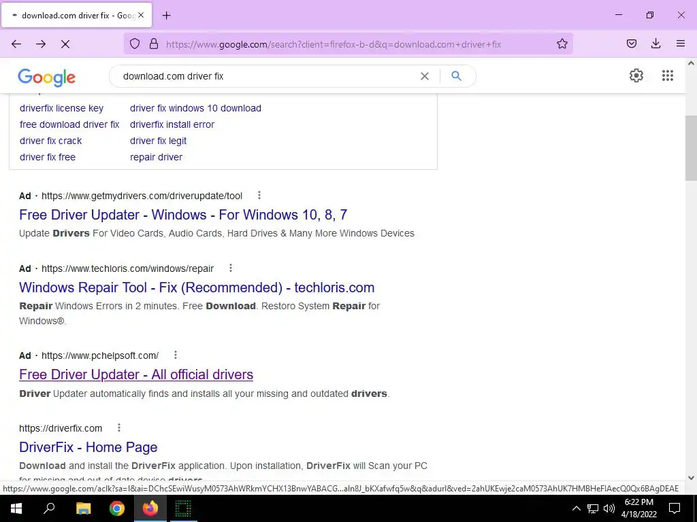
Task: Open Windows taskbar search
Action: point(49,508)
